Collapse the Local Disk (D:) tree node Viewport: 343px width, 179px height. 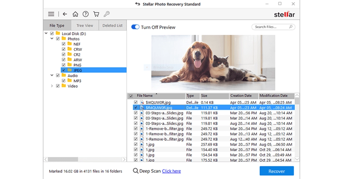tap(46, 33)
